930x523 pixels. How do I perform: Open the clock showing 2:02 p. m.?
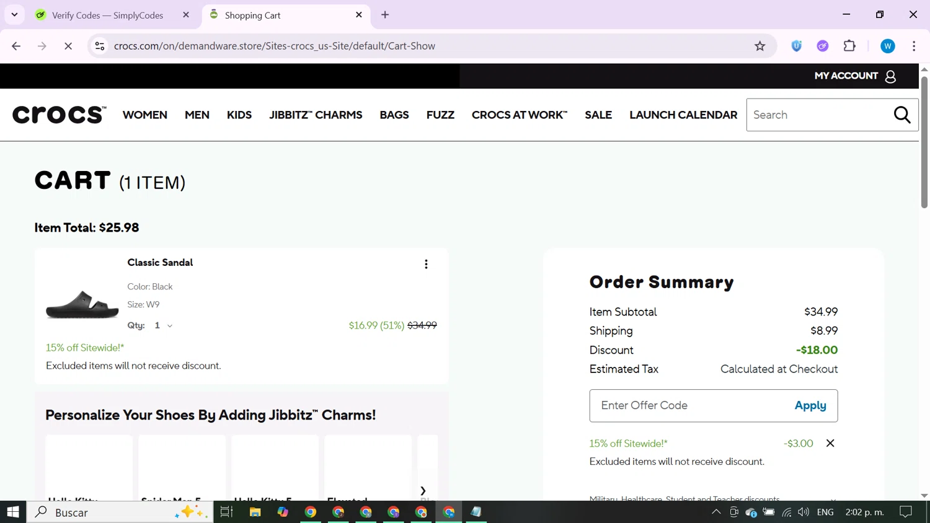pos(864,512)
